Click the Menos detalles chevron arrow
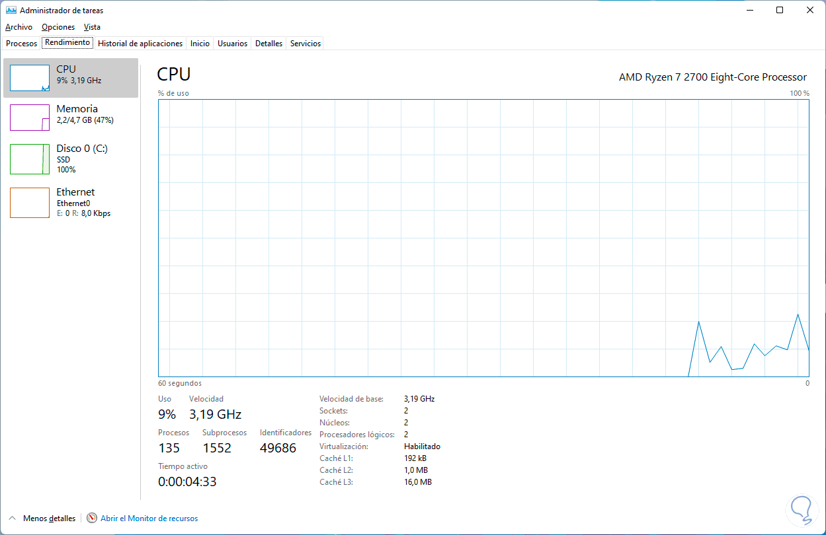This screenshot has width=826, height=535. [x=12, y=518]
